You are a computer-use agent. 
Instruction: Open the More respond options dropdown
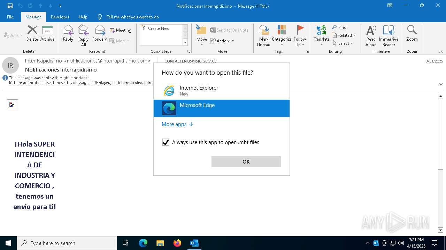[x=120, y=41]
